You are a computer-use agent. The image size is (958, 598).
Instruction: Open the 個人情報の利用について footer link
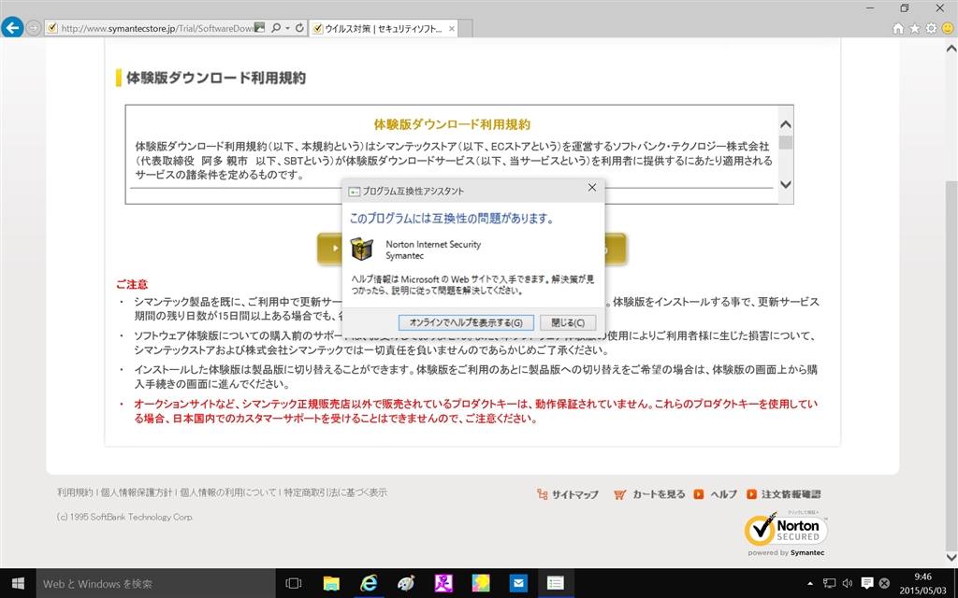pos(228,492)
